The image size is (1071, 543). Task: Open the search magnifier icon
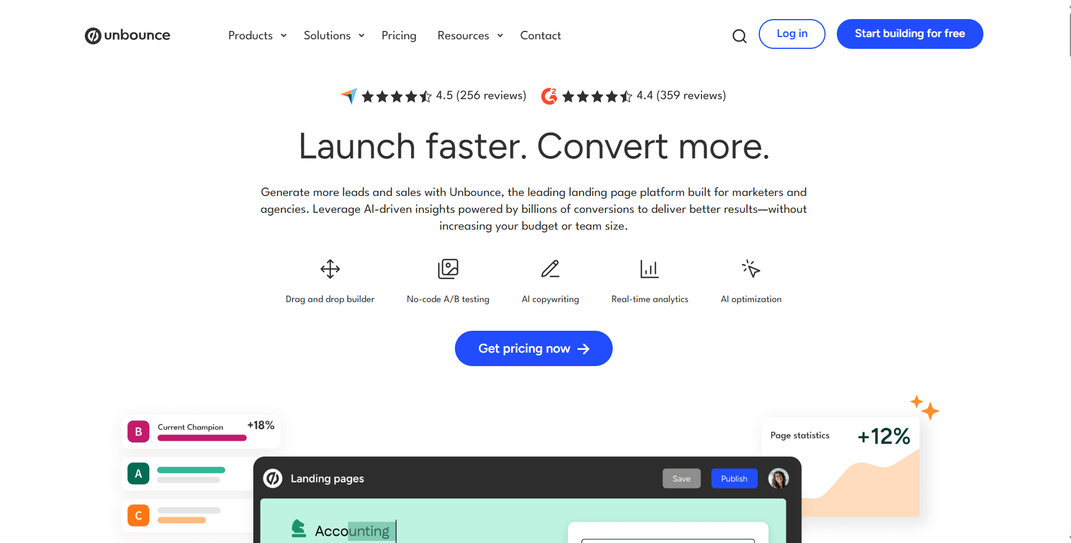coord(739,36)
